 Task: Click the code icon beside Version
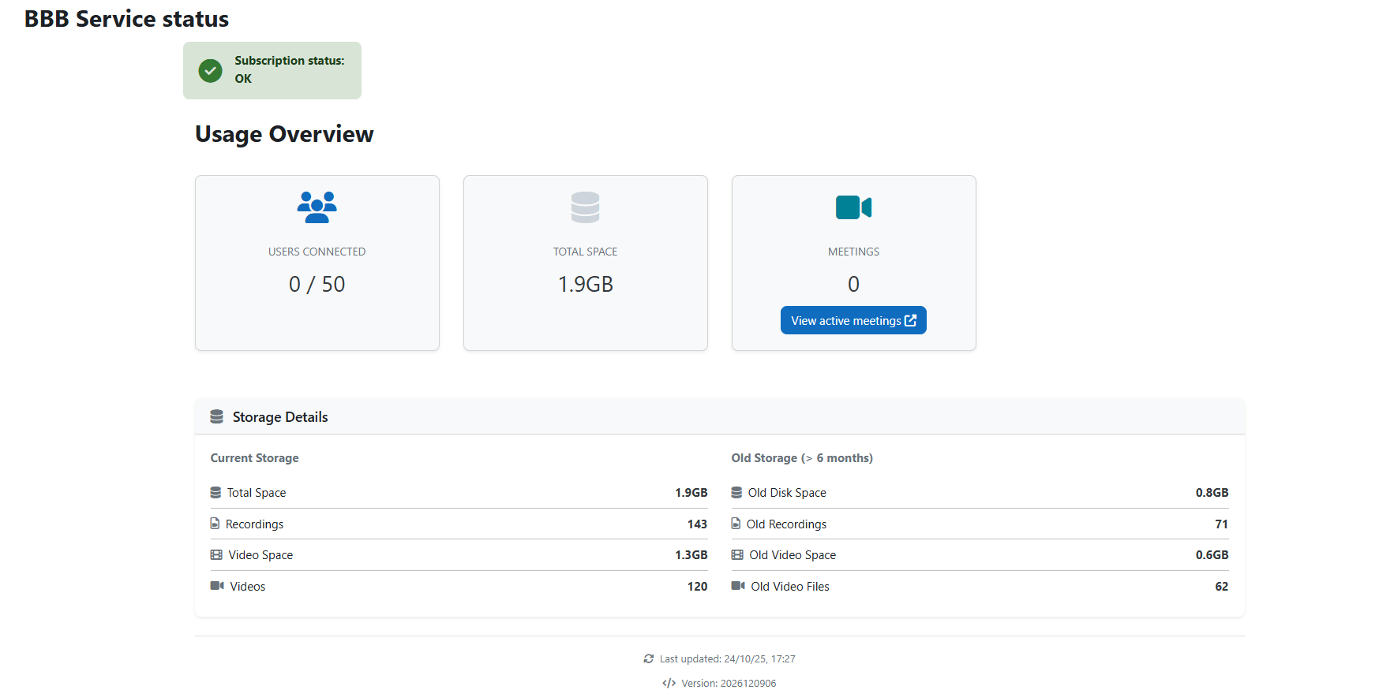[669, 683]
